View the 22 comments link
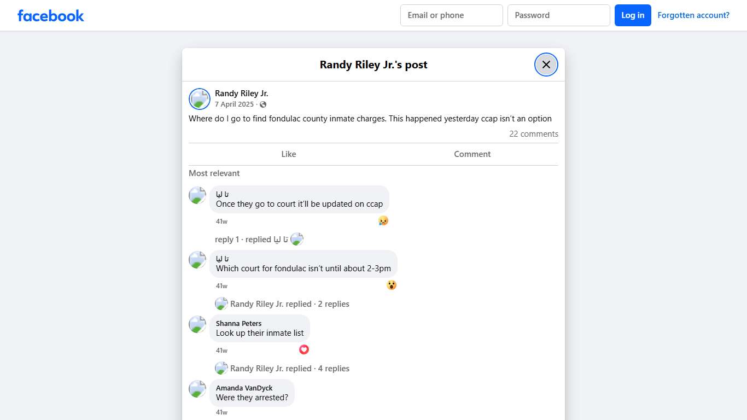This screenshot has height=420, width=747. click(x=534, y=133)
